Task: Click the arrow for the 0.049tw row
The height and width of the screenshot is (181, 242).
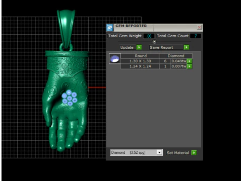Action: coord(190,61)
